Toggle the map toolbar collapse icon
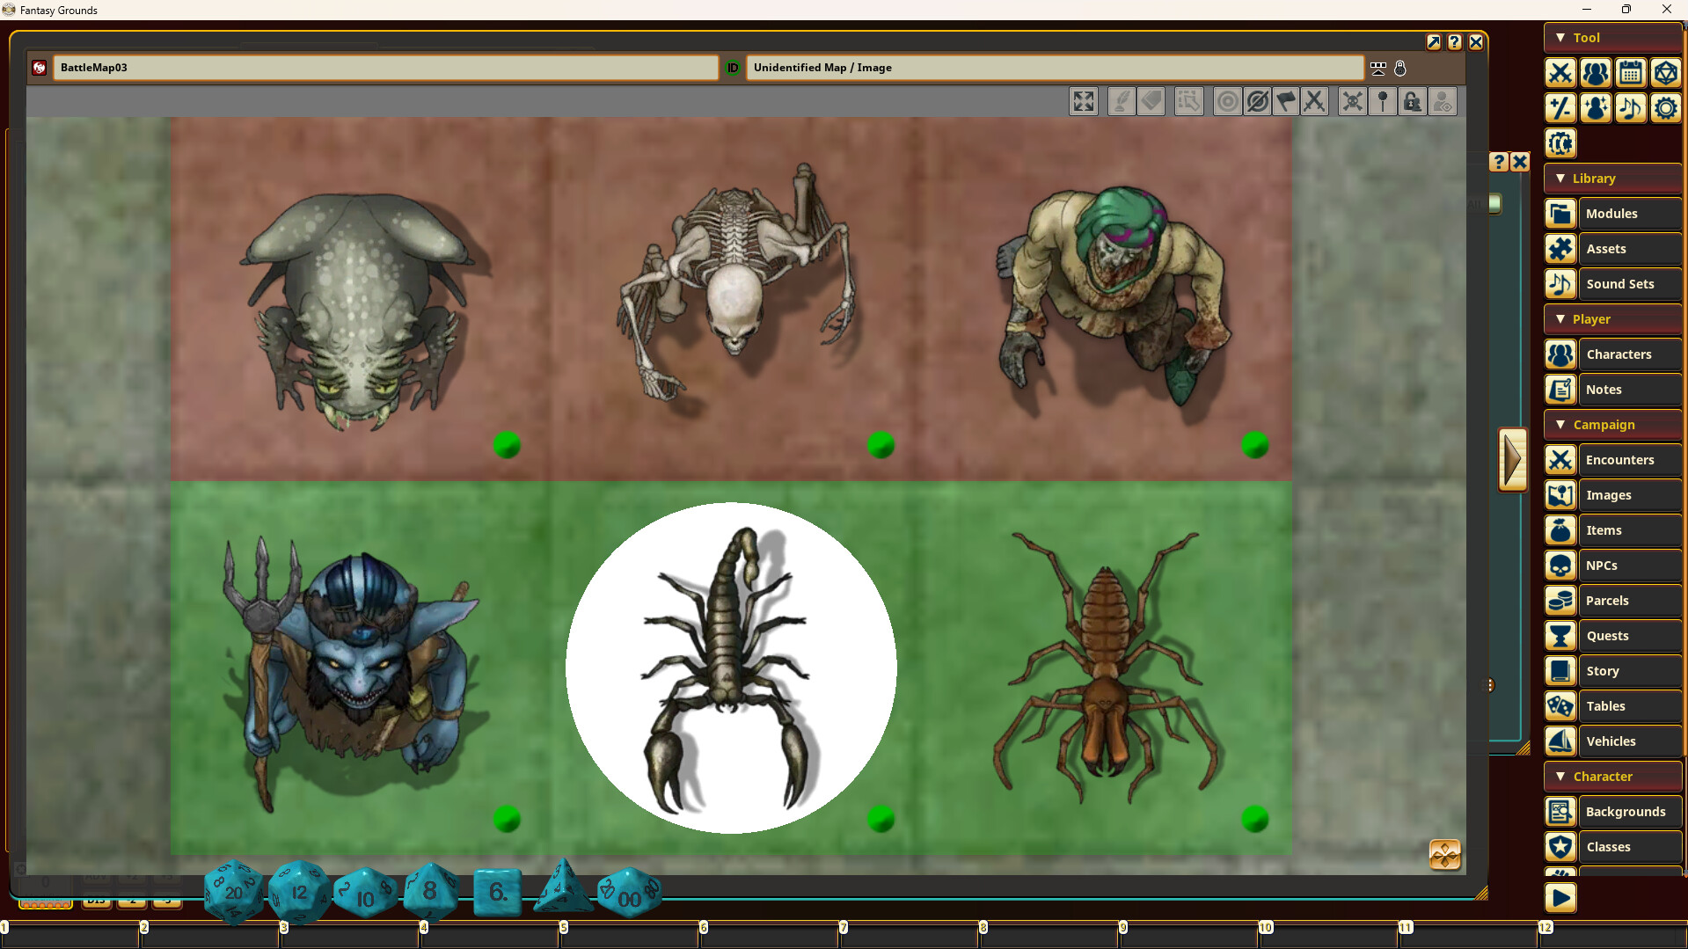This screenshot has width=1688, height=949. pyautogui.click(x=1378, y=68)
